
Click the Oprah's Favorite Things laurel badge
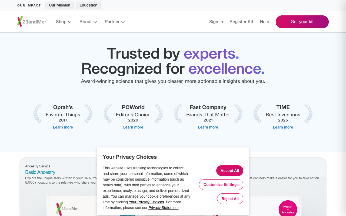[63, 113]
